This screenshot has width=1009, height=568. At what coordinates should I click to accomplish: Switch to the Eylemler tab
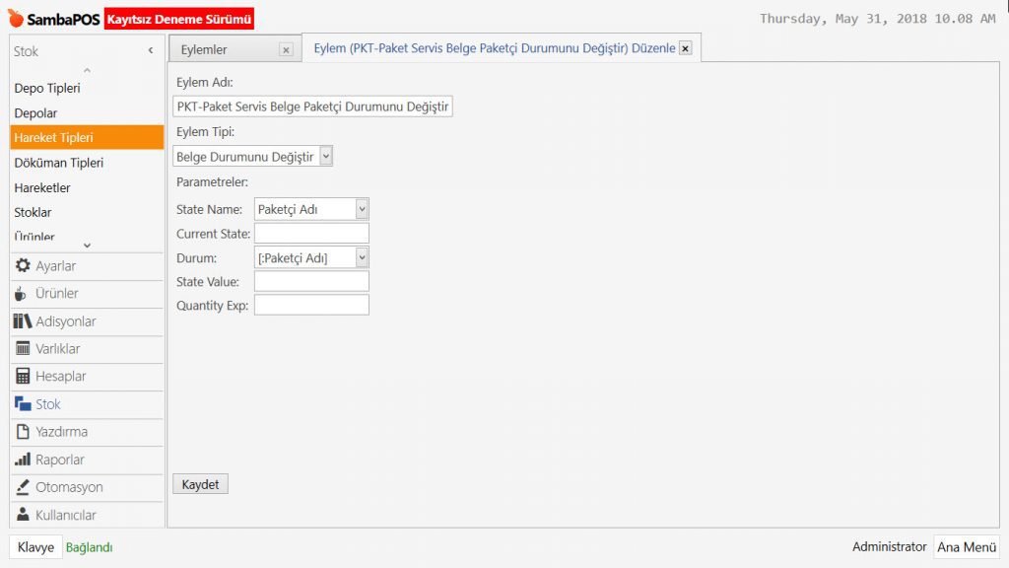(x=205, y=49)
